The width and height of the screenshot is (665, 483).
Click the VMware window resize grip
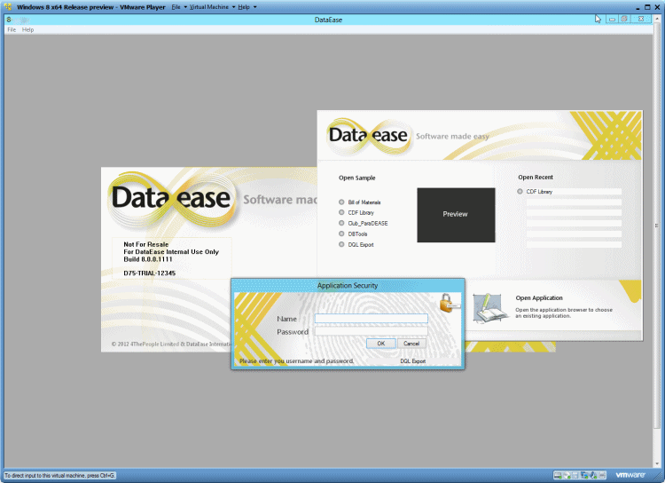coord(656,475)
